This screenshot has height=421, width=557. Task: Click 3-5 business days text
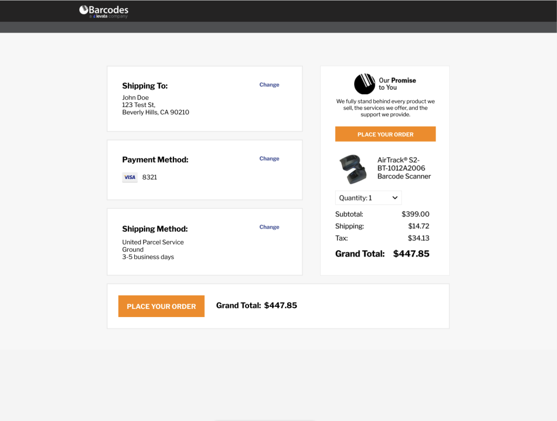click(x=148, y=257)
